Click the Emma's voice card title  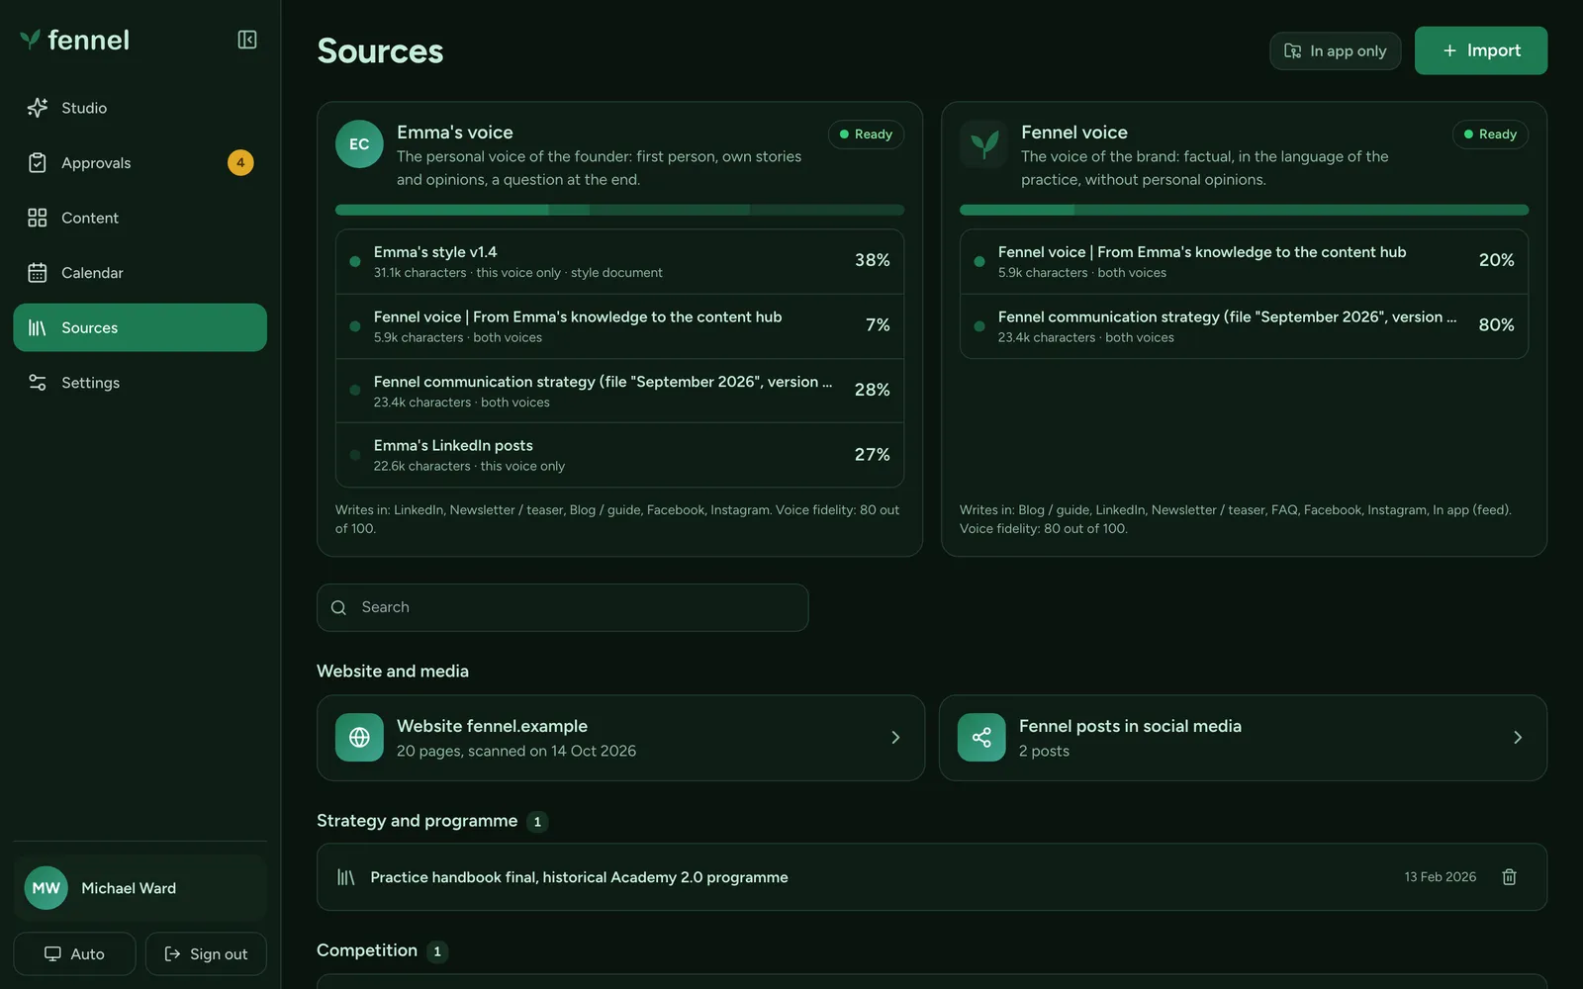coord(455,133)
